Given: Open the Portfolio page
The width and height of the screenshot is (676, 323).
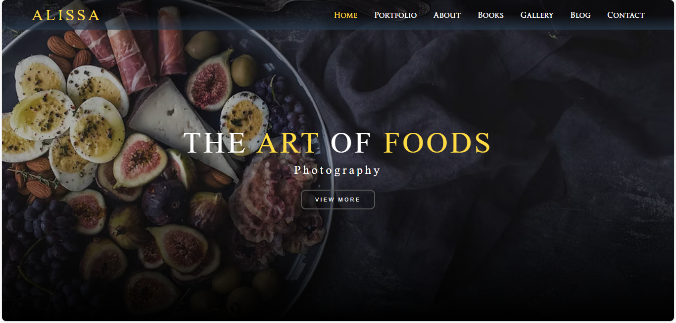Looking at the screenshot, I should [x=395, y=15].
